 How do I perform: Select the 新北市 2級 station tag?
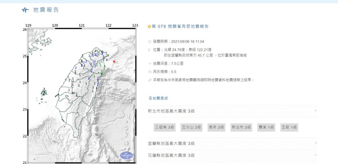241,127
